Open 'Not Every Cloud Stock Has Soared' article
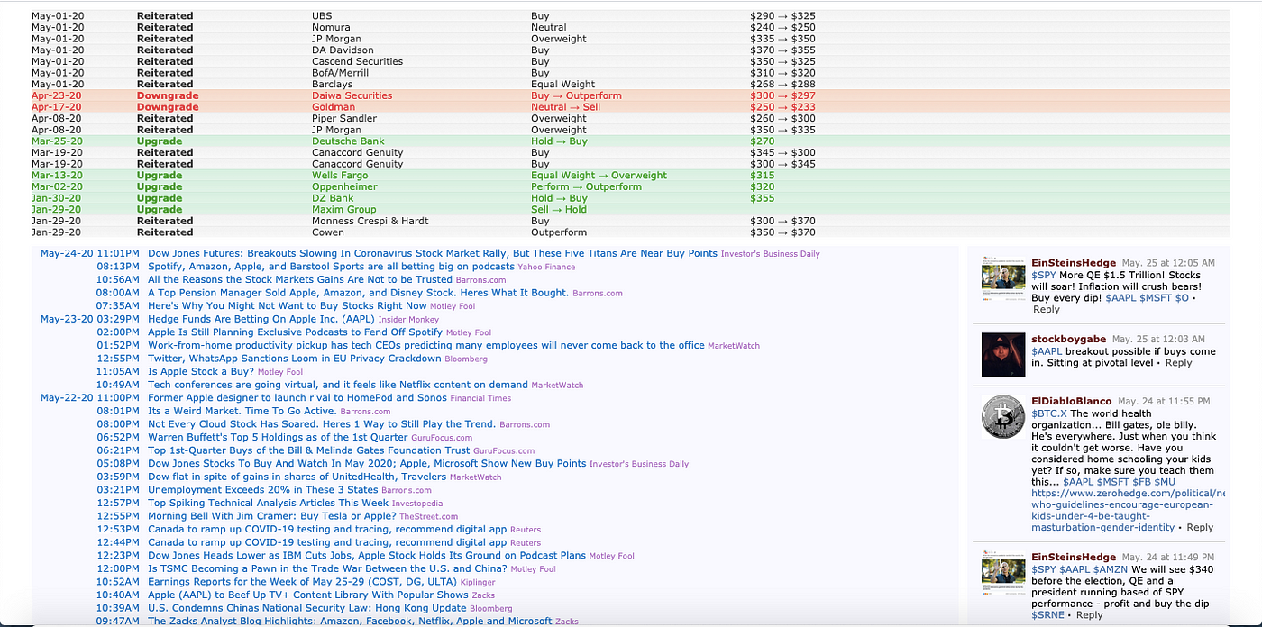Viewport: 1262px width, 627px height. click(322, 424)
